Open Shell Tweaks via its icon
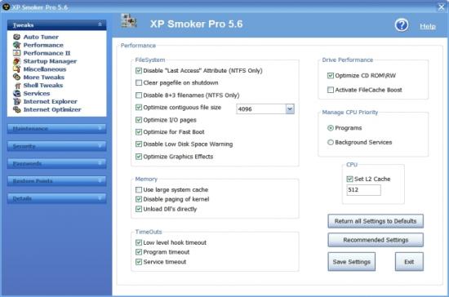This screenshot has height=297, width=449. point(17,86)
